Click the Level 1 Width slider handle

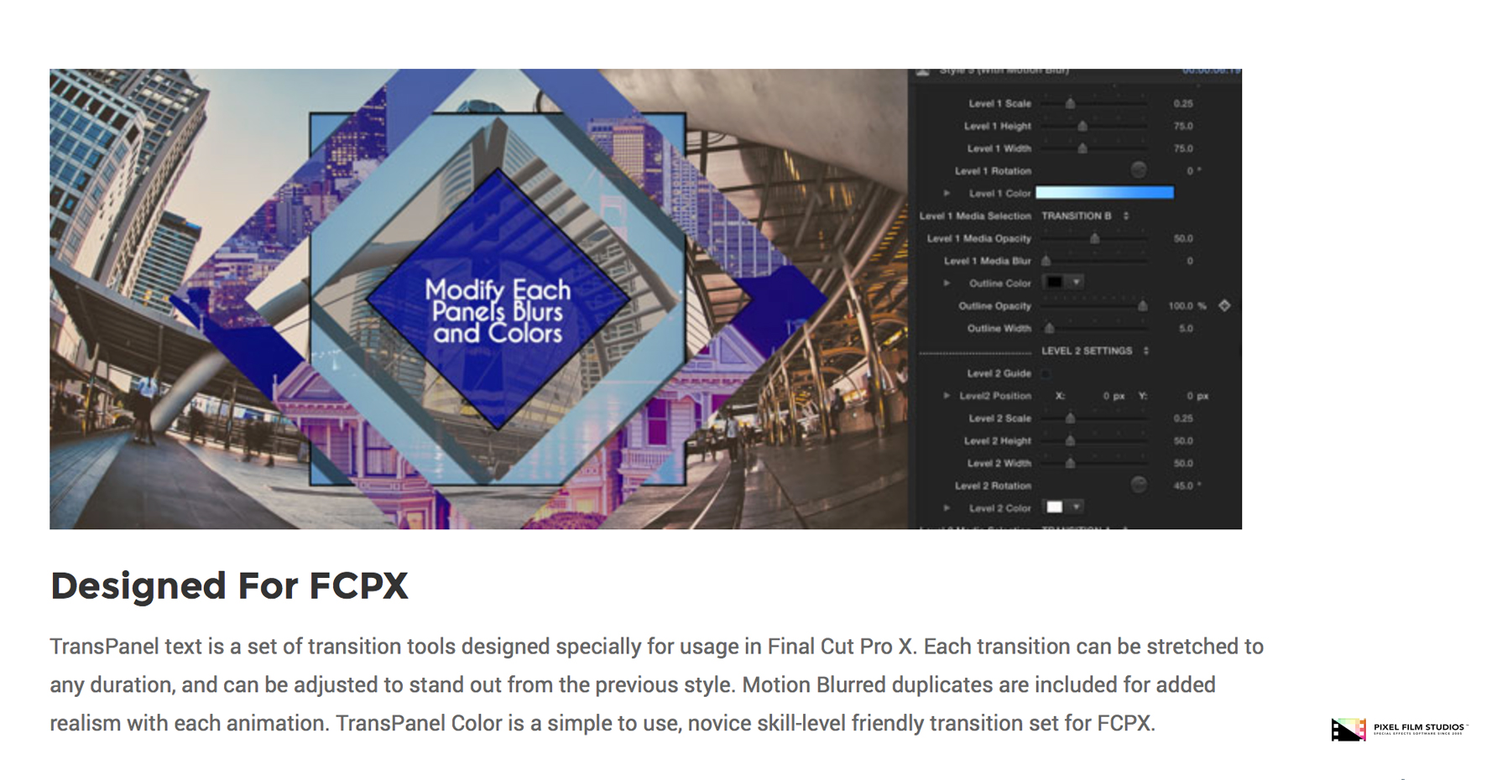(x=1082, y=148)
